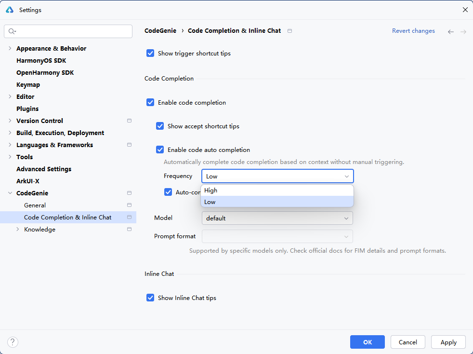Click the project-level icon beside Knowledge
This screenshot has height=354, width=473.
click(x=129, y=229)
